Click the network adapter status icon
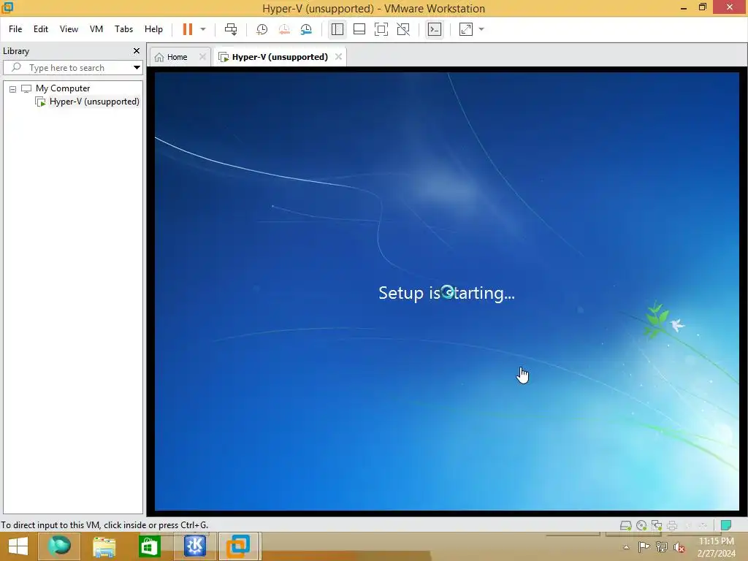 click(x=657, y=525)
